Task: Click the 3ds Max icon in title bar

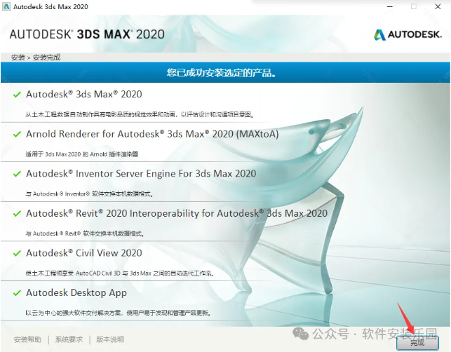Action: coord(8,6)
